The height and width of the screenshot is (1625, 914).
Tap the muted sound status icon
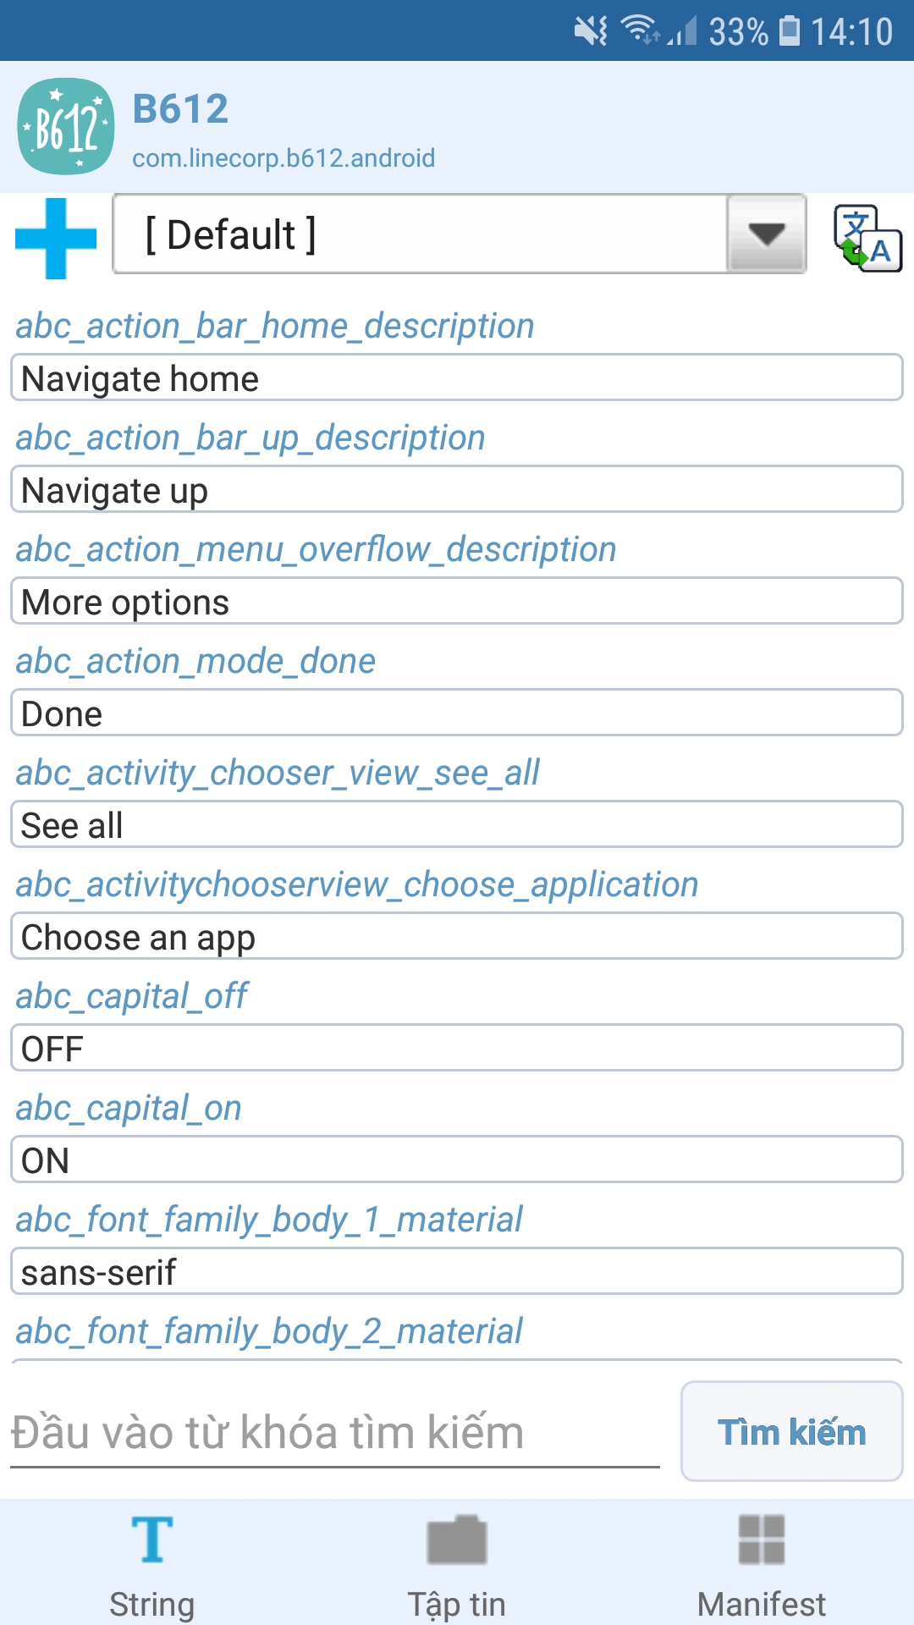point(591,31)
